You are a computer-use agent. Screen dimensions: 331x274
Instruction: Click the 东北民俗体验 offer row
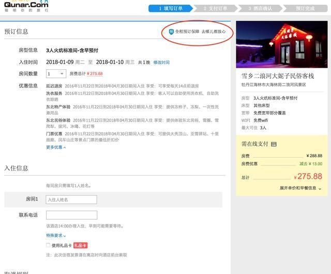pyautogui.click(x=132, y=123)
